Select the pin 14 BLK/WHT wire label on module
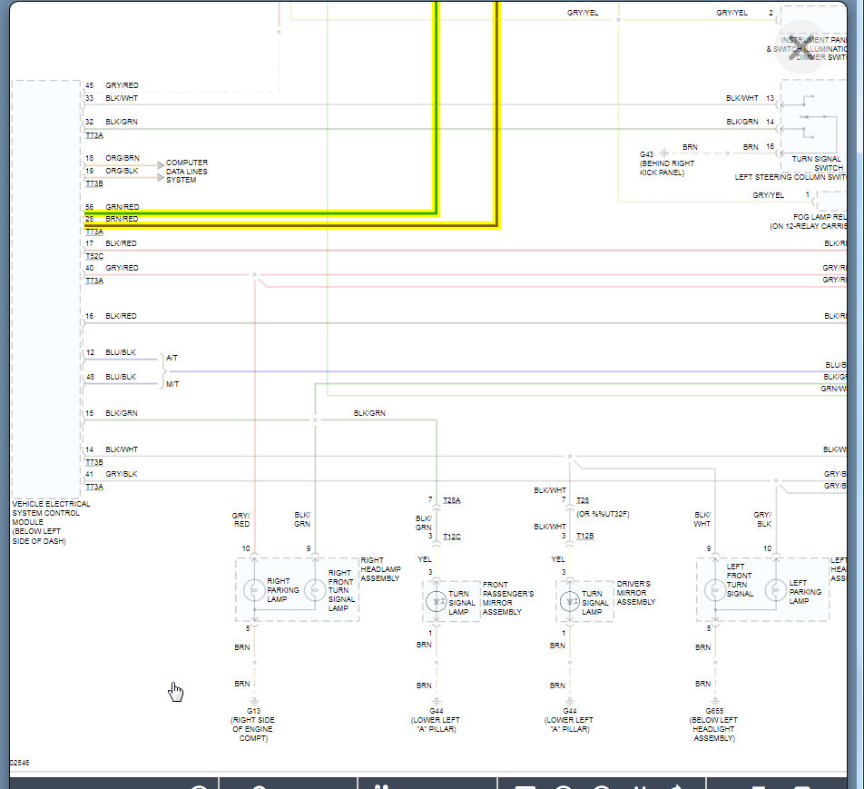This screenshot has height=789, width=864. (122, 449)
